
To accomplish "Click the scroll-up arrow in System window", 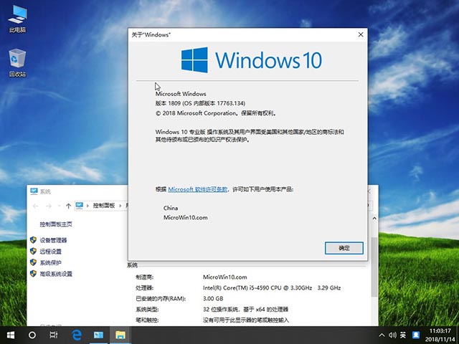I will [374, 218].
